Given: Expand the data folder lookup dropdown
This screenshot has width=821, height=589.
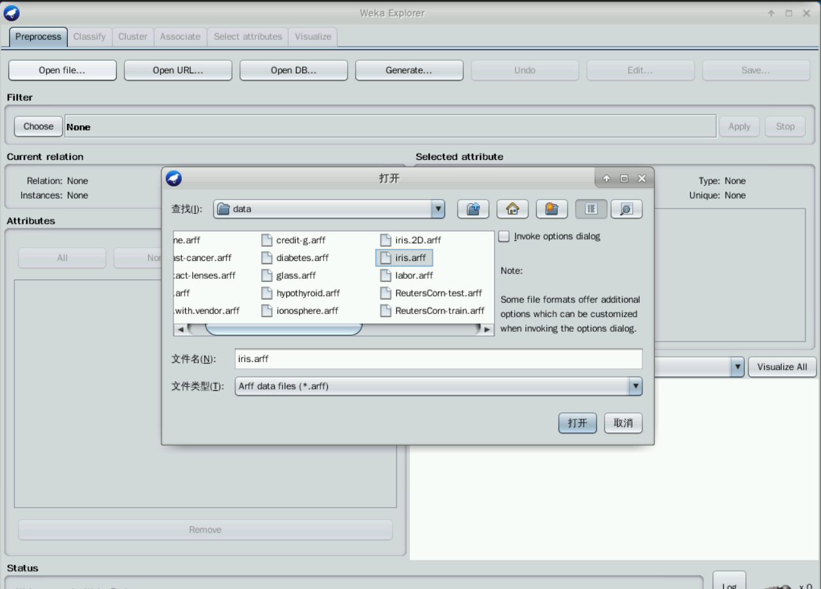Looking at the screenshot, I should point(439,208).
